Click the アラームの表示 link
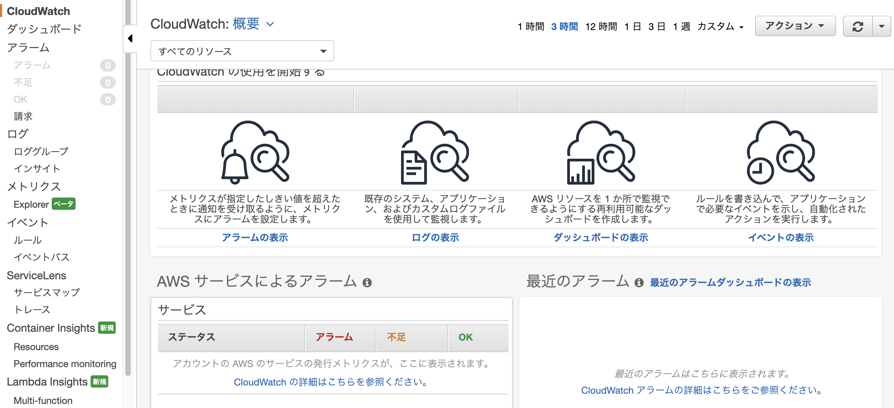This screenshot has height=408, width=894. pyautogui.click(x=255, y=237)
